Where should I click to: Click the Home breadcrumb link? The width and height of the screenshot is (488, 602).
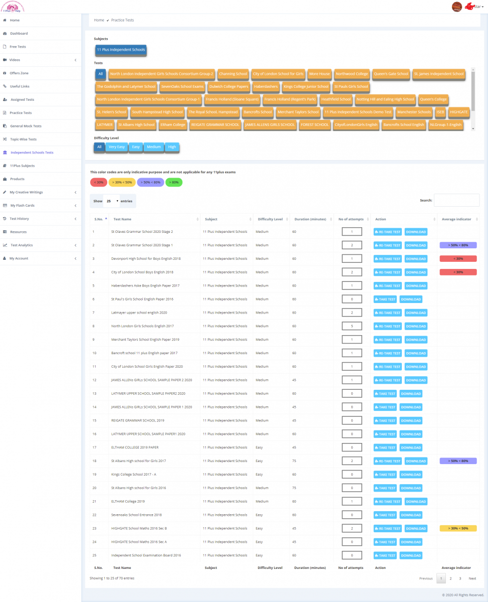tap(99, 20)
